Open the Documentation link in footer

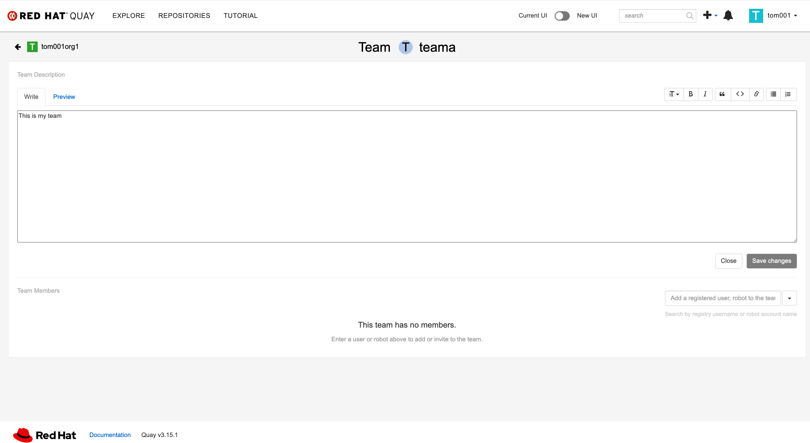(x=110, y=435)
